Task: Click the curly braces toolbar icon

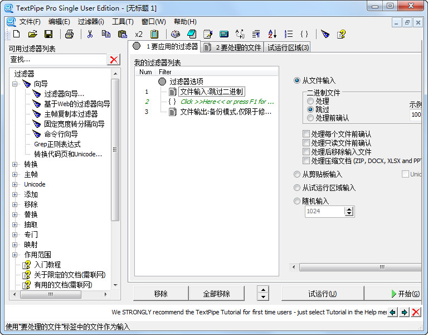Action: click(304, 34)
